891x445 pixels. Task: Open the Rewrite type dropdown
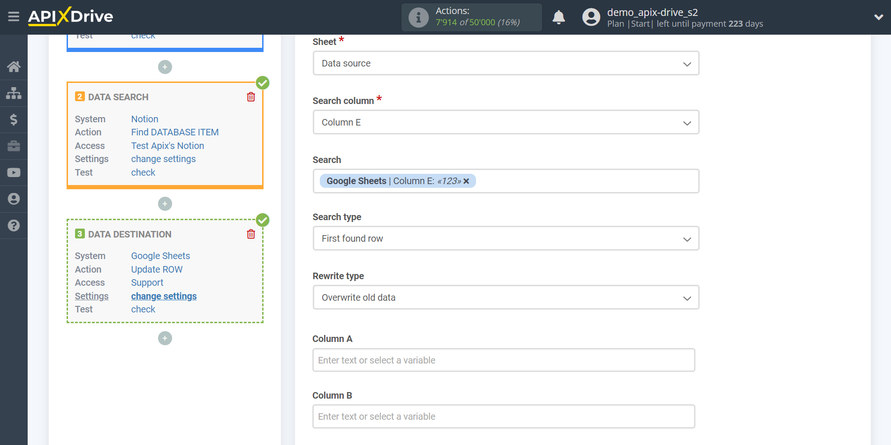click(506, 297)
